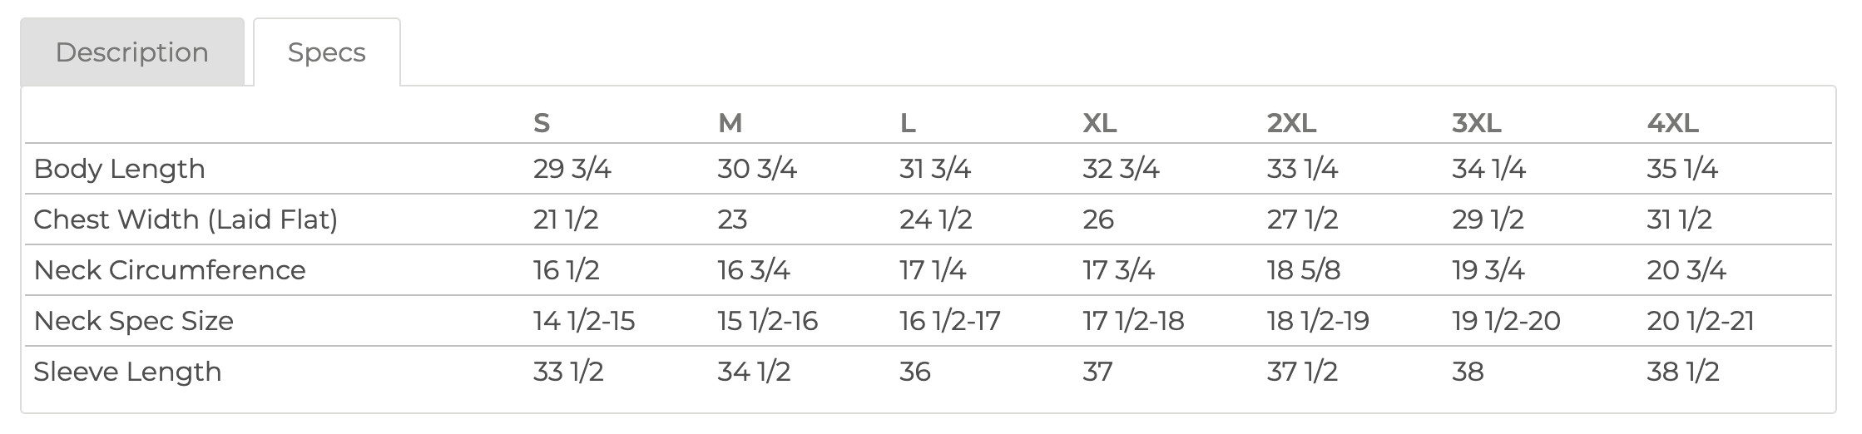Select the Chest Width (Laid Flat) label
Screen dimensions: 1862x434
point(186,219)
